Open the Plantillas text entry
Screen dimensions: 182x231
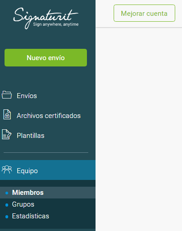(x=30, y=136)
